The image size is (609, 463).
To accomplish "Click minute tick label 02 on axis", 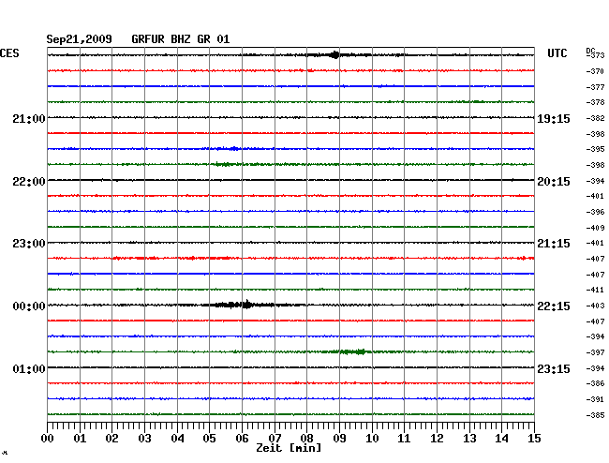I will click(111, 439).
